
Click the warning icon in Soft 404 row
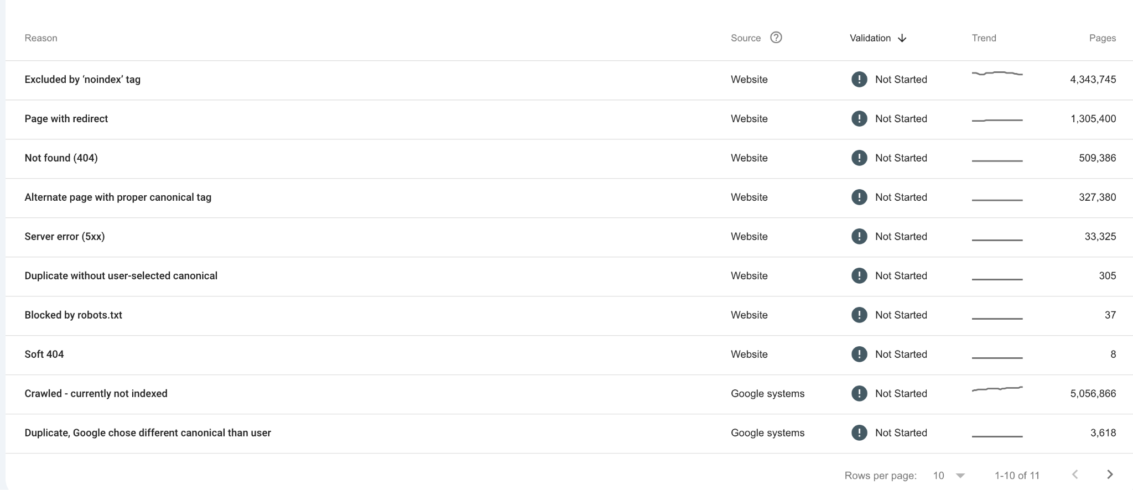pos(859,354)
